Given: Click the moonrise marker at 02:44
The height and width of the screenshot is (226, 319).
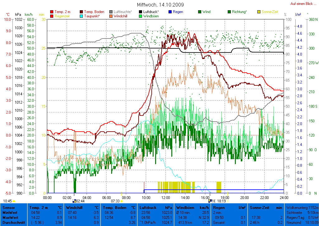Looking at the screenshot, I should (74, 201).
